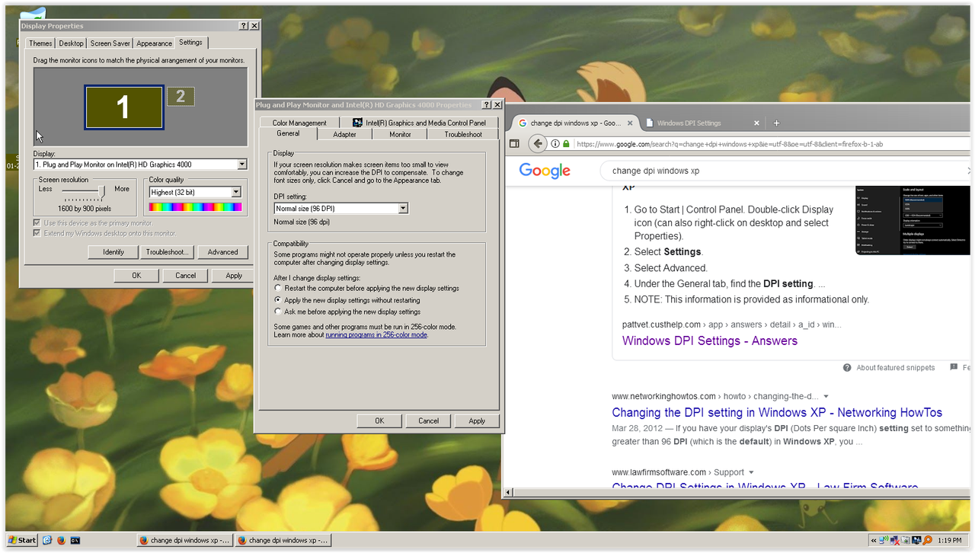Uncheck 'Extend my Windows desktop onto this monitor'
975x553 pixels.
tap(36, 232)
